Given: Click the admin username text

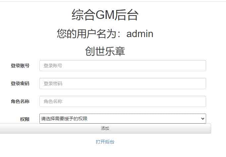Looking at the screenshot, I should click(140, 34).
